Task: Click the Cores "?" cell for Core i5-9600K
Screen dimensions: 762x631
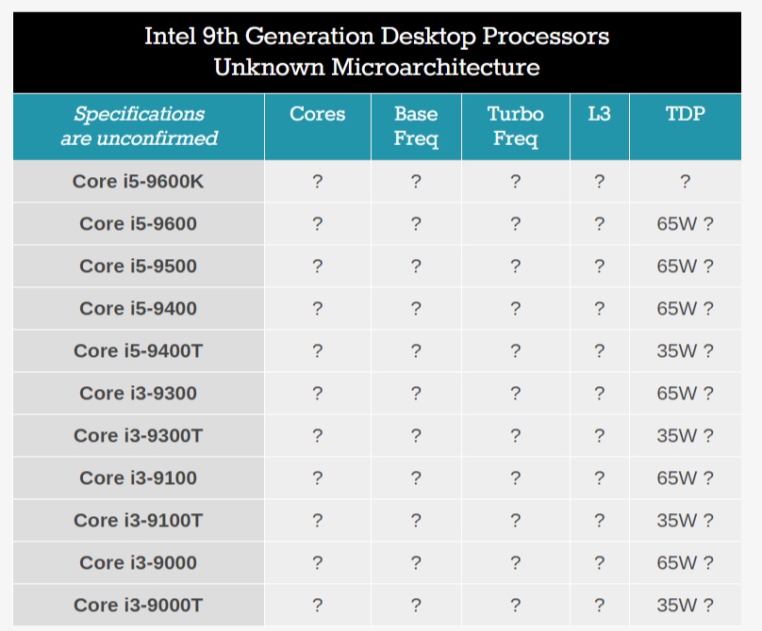Action: (317, 182)
